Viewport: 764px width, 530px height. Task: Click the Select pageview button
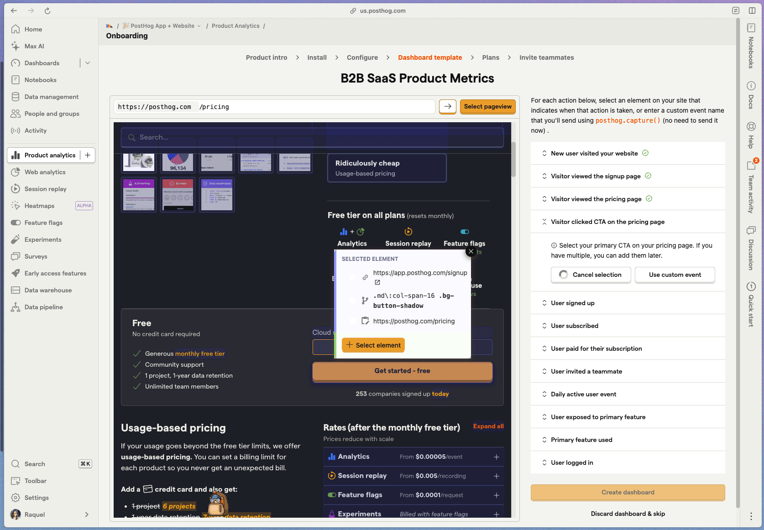tap(488, 106)
